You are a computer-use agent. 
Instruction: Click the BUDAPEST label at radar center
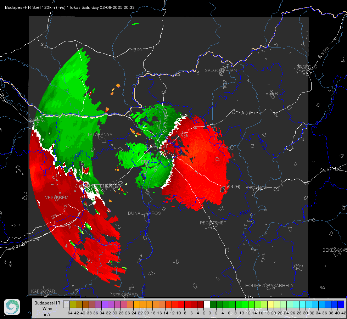156,146
